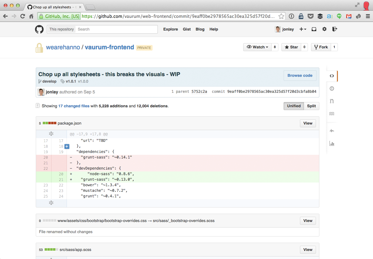Click the watchers count 8
Screen dimensions: 373x259
(x=275, y=47)
